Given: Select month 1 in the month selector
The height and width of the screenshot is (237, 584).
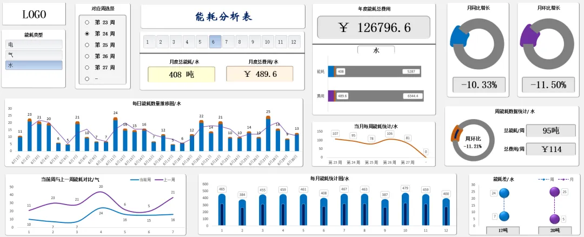Looking at the screenshot, I should point(149,42).
